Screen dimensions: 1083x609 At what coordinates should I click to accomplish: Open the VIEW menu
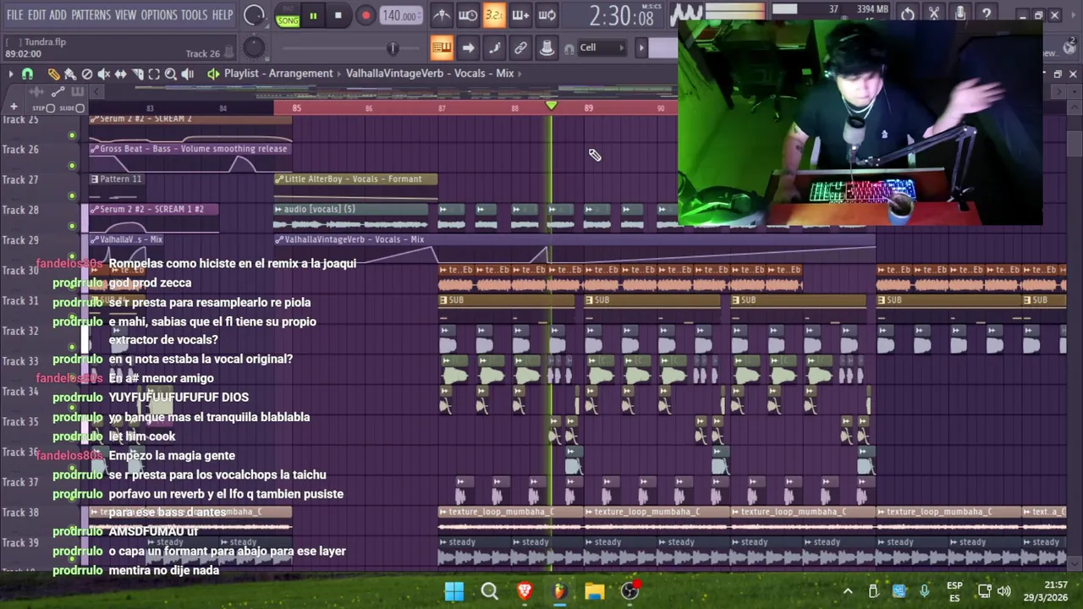[125, 15]
